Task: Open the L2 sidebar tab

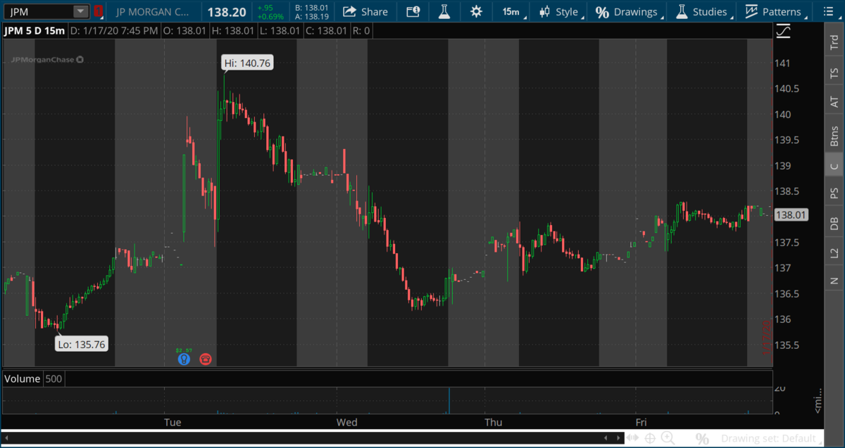Action: click(x=834, y=253)
